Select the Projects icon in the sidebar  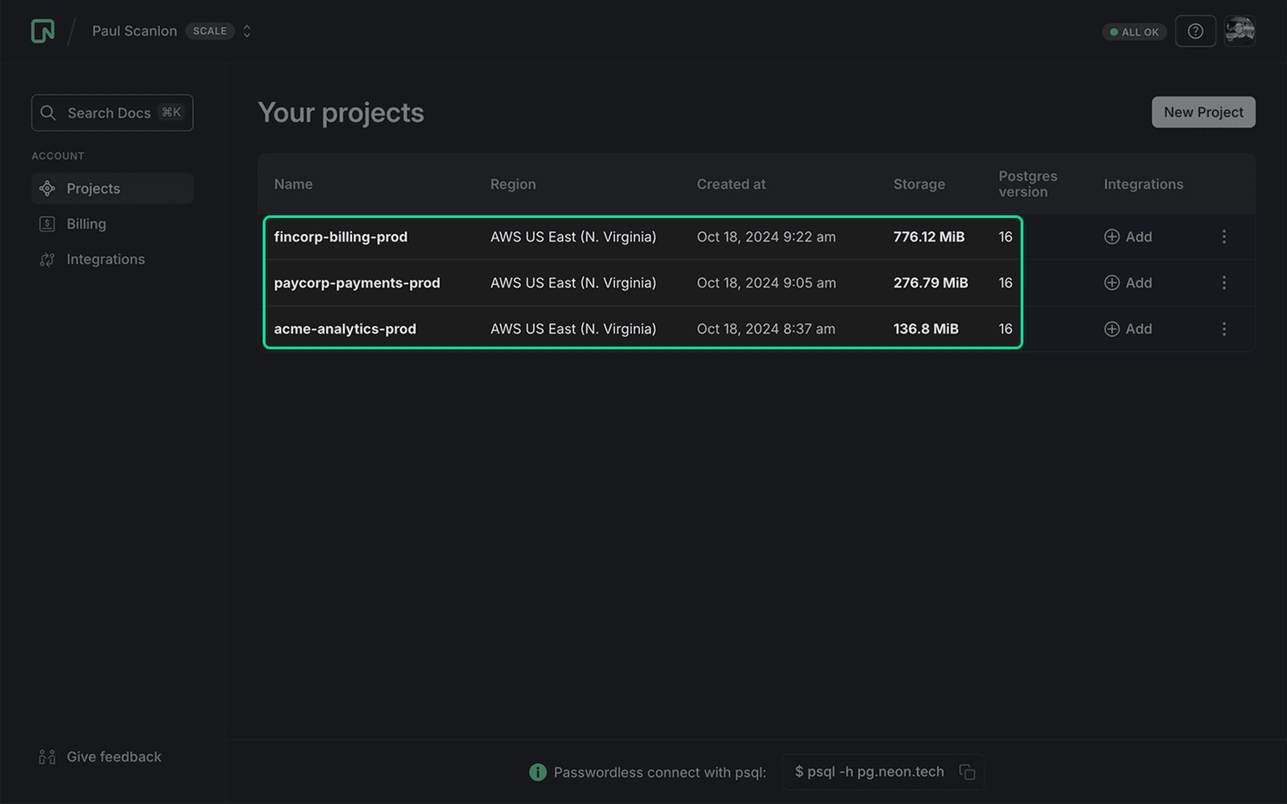click(47, 188)
